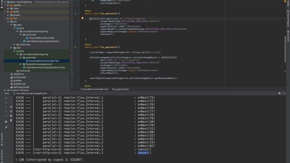Rerun the application with the green run icon
The width and height of the screenshot is (290, 163).
pos(6,98)
